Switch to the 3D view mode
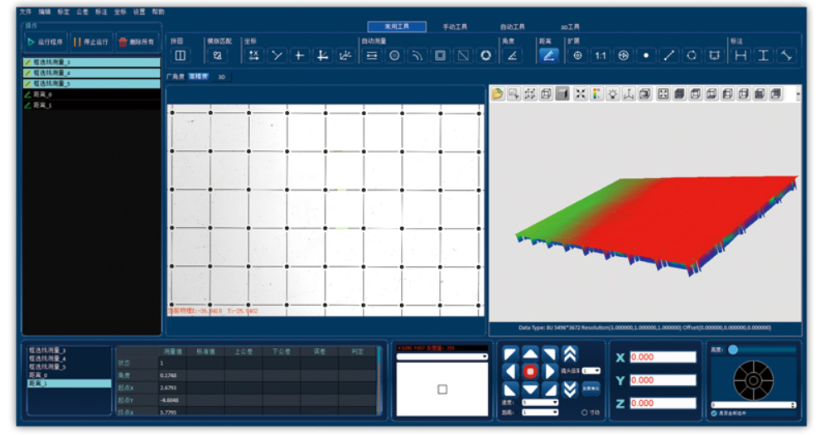The image size is (820, 435). (222, 76)
